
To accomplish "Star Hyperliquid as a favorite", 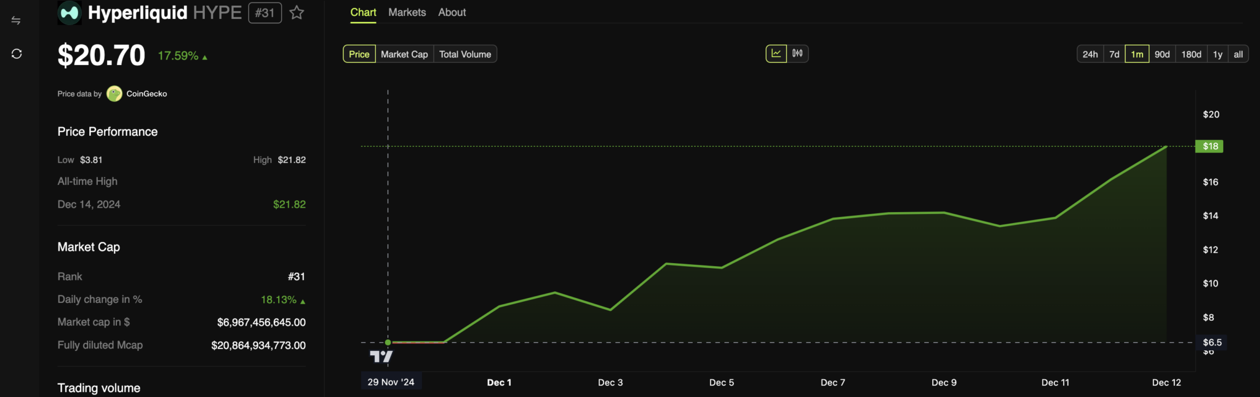I will point(297,13).
